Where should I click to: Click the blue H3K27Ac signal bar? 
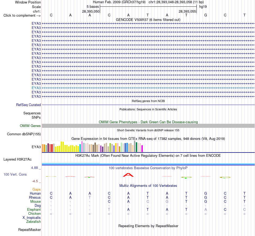(148, 164)
